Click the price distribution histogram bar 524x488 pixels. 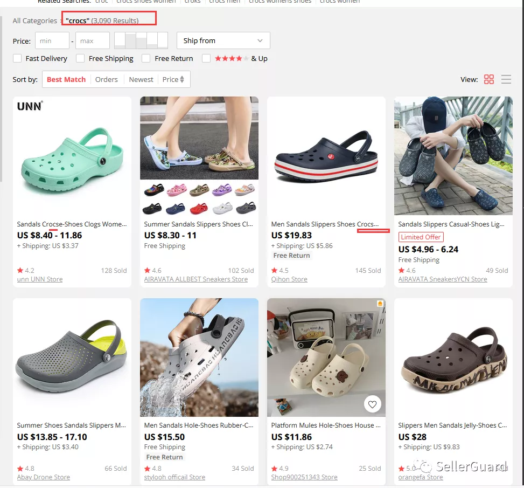(x=141, y=40)
